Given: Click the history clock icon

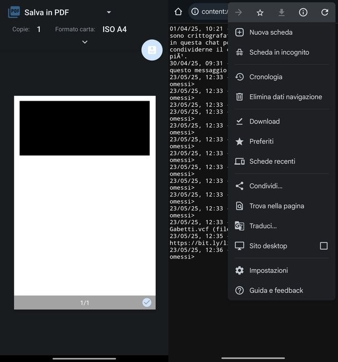Looking at the screenshot, I should click(239, 77).
